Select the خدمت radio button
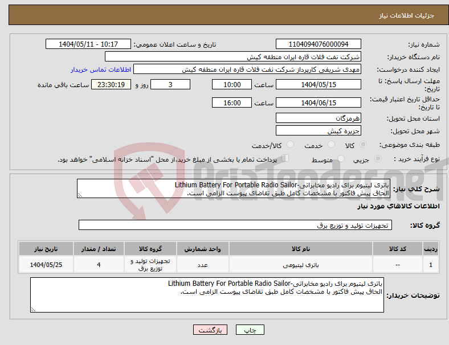 pos(331,145)
